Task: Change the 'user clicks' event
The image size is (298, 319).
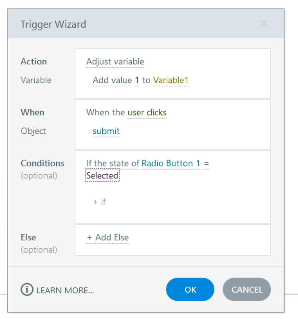Action: click(x=147, y=112)
